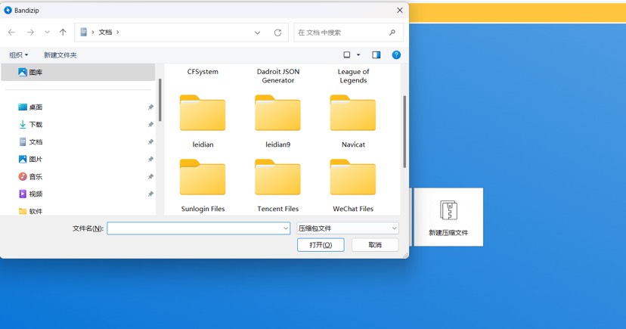
Task: Go up one folder level
Action: 63,33
